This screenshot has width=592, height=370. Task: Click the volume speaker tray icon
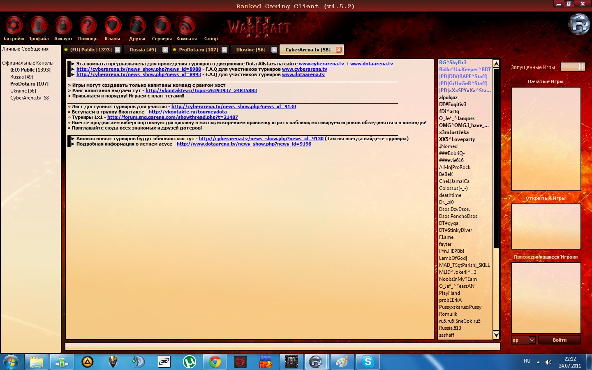click(548, 362)
